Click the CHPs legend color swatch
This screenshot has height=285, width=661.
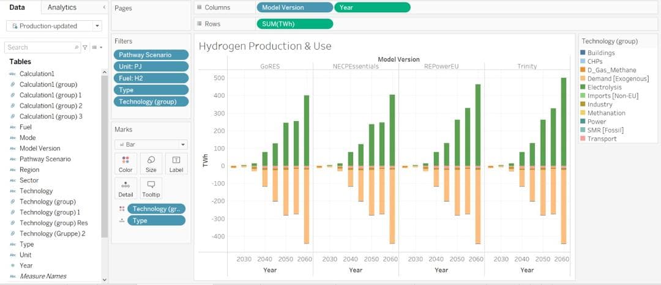coord(583,61)
